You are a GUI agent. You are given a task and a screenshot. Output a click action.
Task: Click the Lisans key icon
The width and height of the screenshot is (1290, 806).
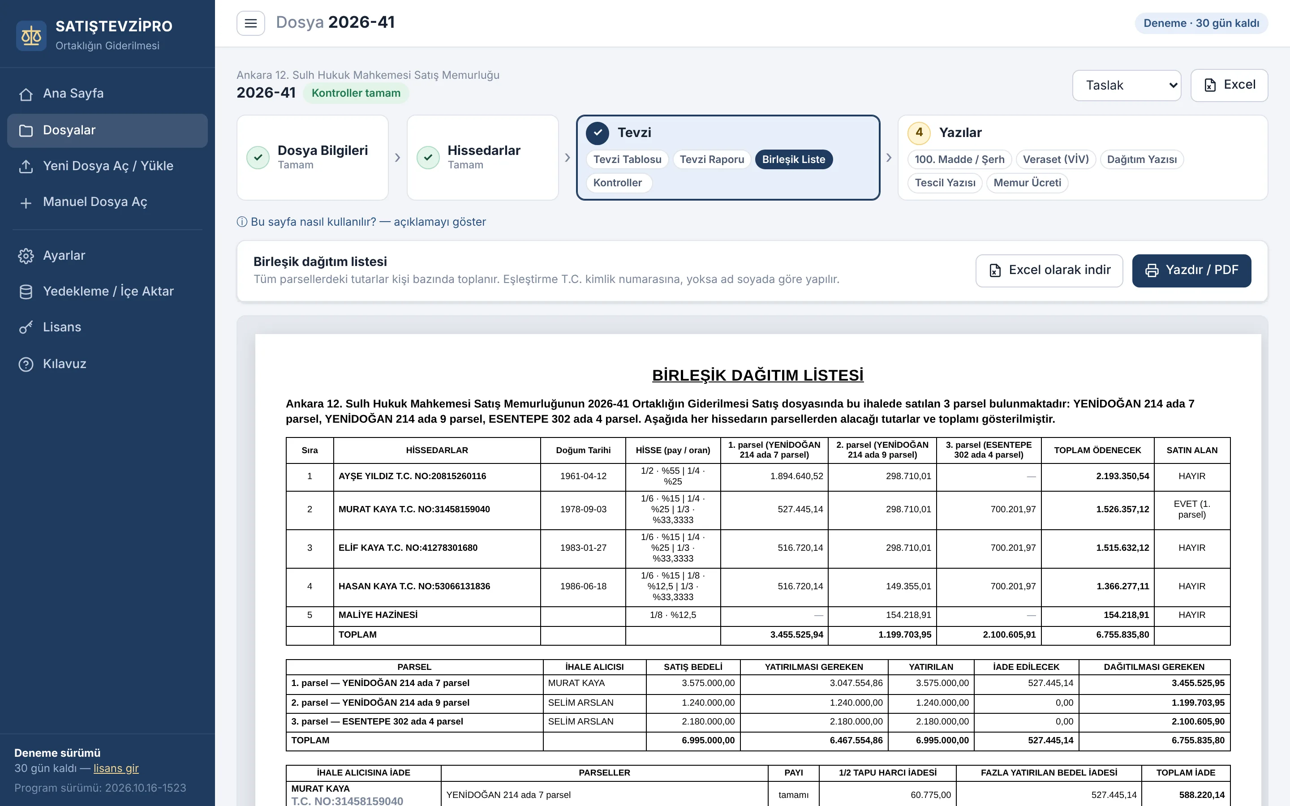coord(26,327)
